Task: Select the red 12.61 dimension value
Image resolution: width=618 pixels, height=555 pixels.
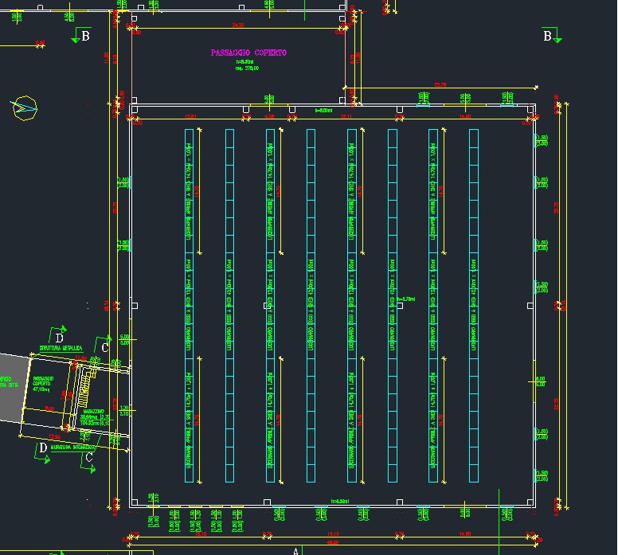Action: pos(190,117)
